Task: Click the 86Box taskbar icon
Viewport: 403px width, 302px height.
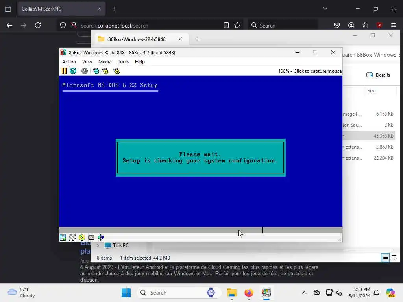Action: [266, 293]
